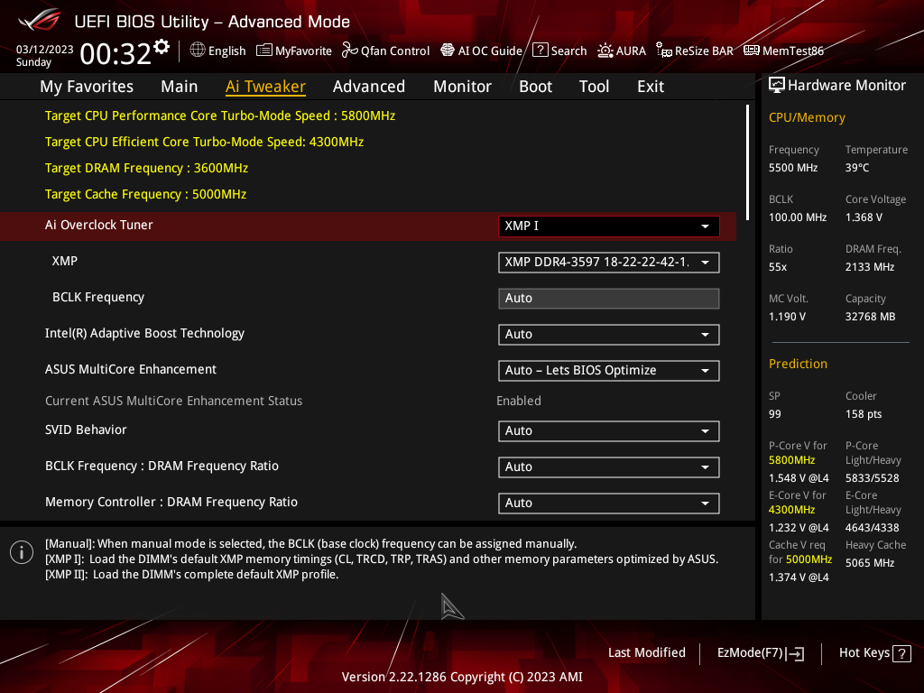Select the XMP setting label
The height and width of the screenshot is (693, 924).
point(64,261)
